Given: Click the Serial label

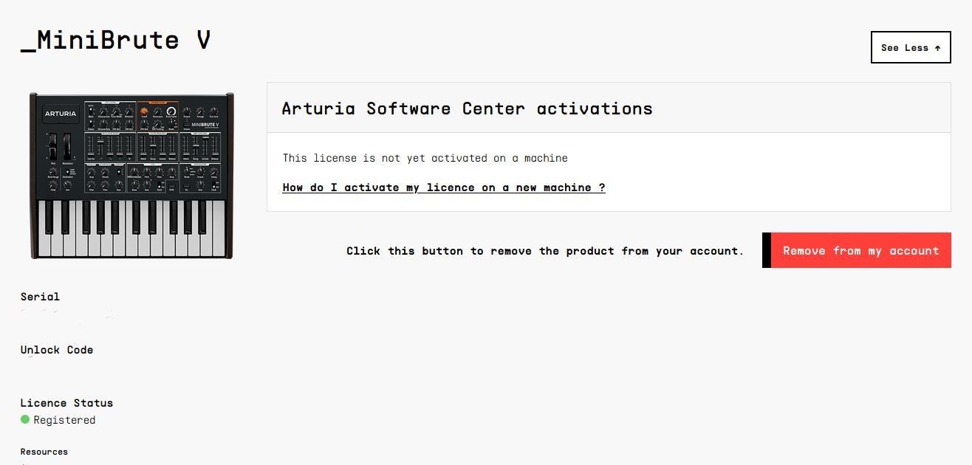Looking at the screenshot, I should coord(40,297).
